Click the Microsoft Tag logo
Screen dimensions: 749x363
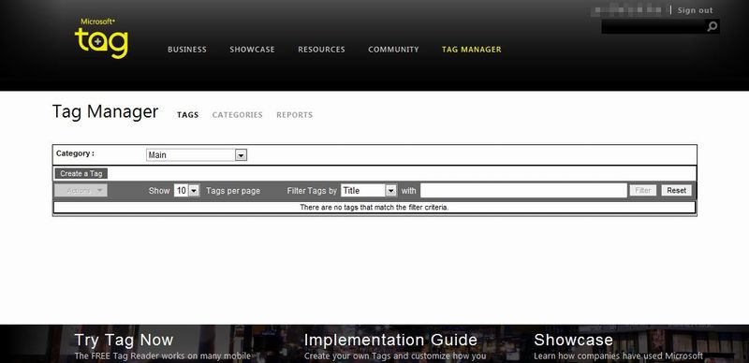(101, 38)
